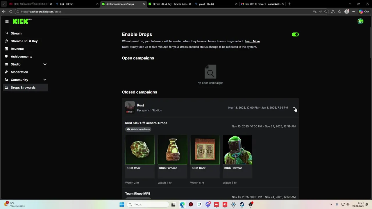Open the Moderation page
The image size is (372, 209).
tap(26, 72)
